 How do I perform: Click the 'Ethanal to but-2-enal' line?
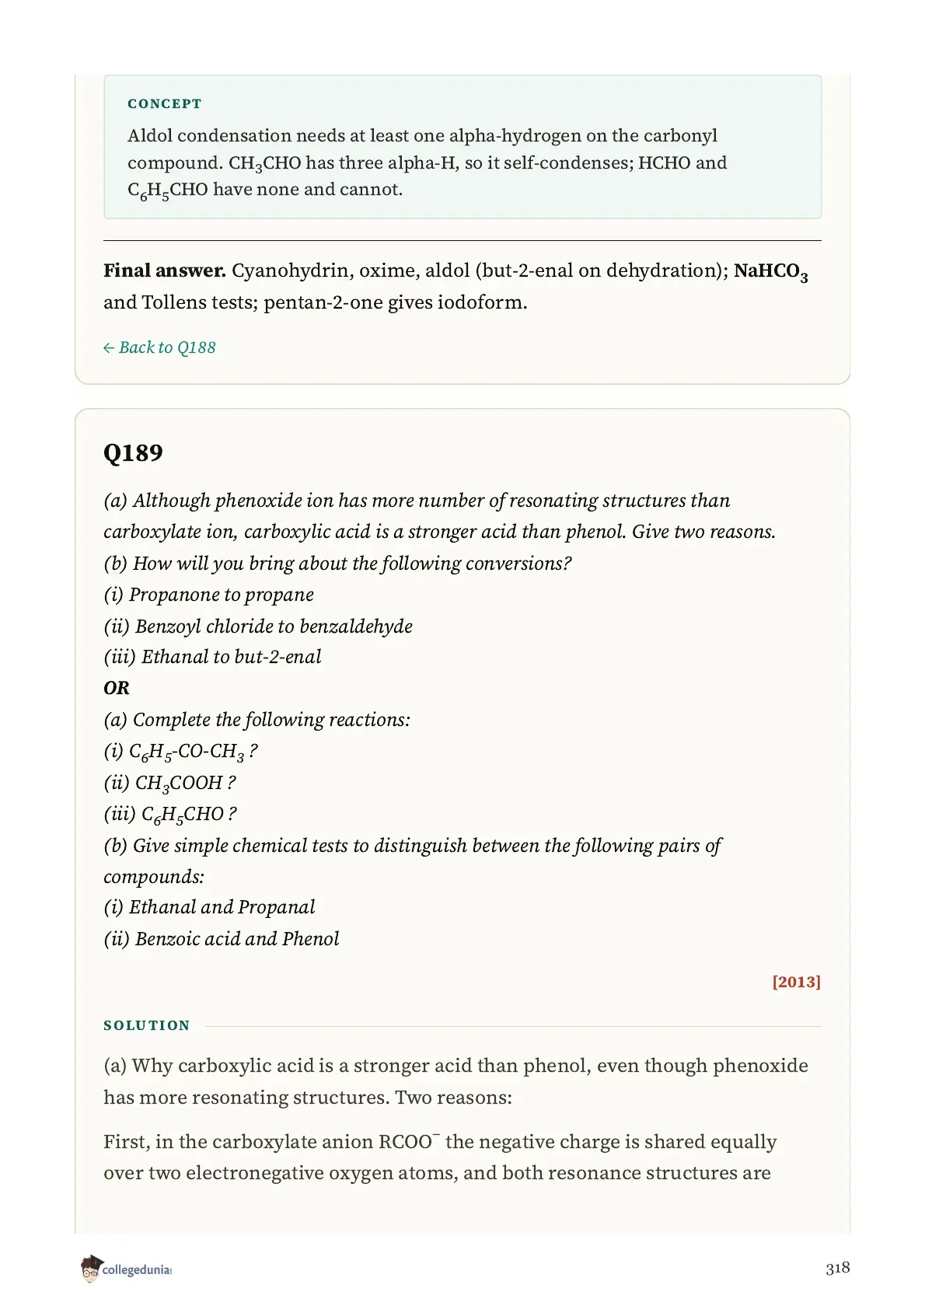click(x=212, y=657)
